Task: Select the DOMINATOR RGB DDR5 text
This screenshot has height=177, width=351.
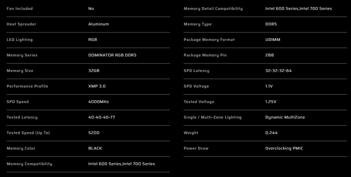Action: pyautogui.click(x=112, y=55)
